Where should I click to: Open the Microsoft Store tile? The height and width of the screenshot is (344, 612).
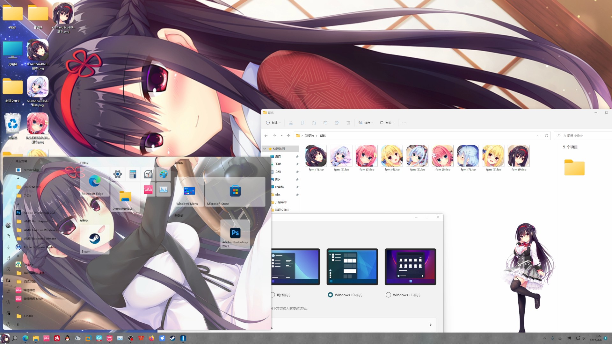point(235,192)
